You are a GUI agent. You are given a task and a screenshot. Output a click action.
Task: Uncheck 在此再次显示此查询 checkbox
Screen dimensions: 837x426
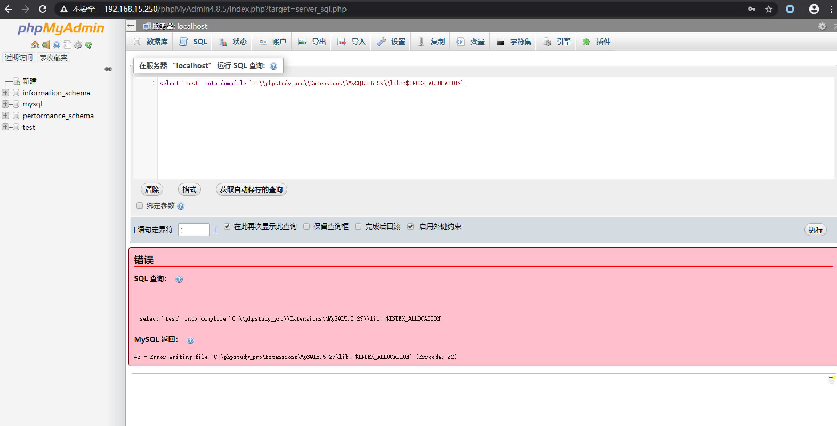pyautogui.click(x=227, y=227)
